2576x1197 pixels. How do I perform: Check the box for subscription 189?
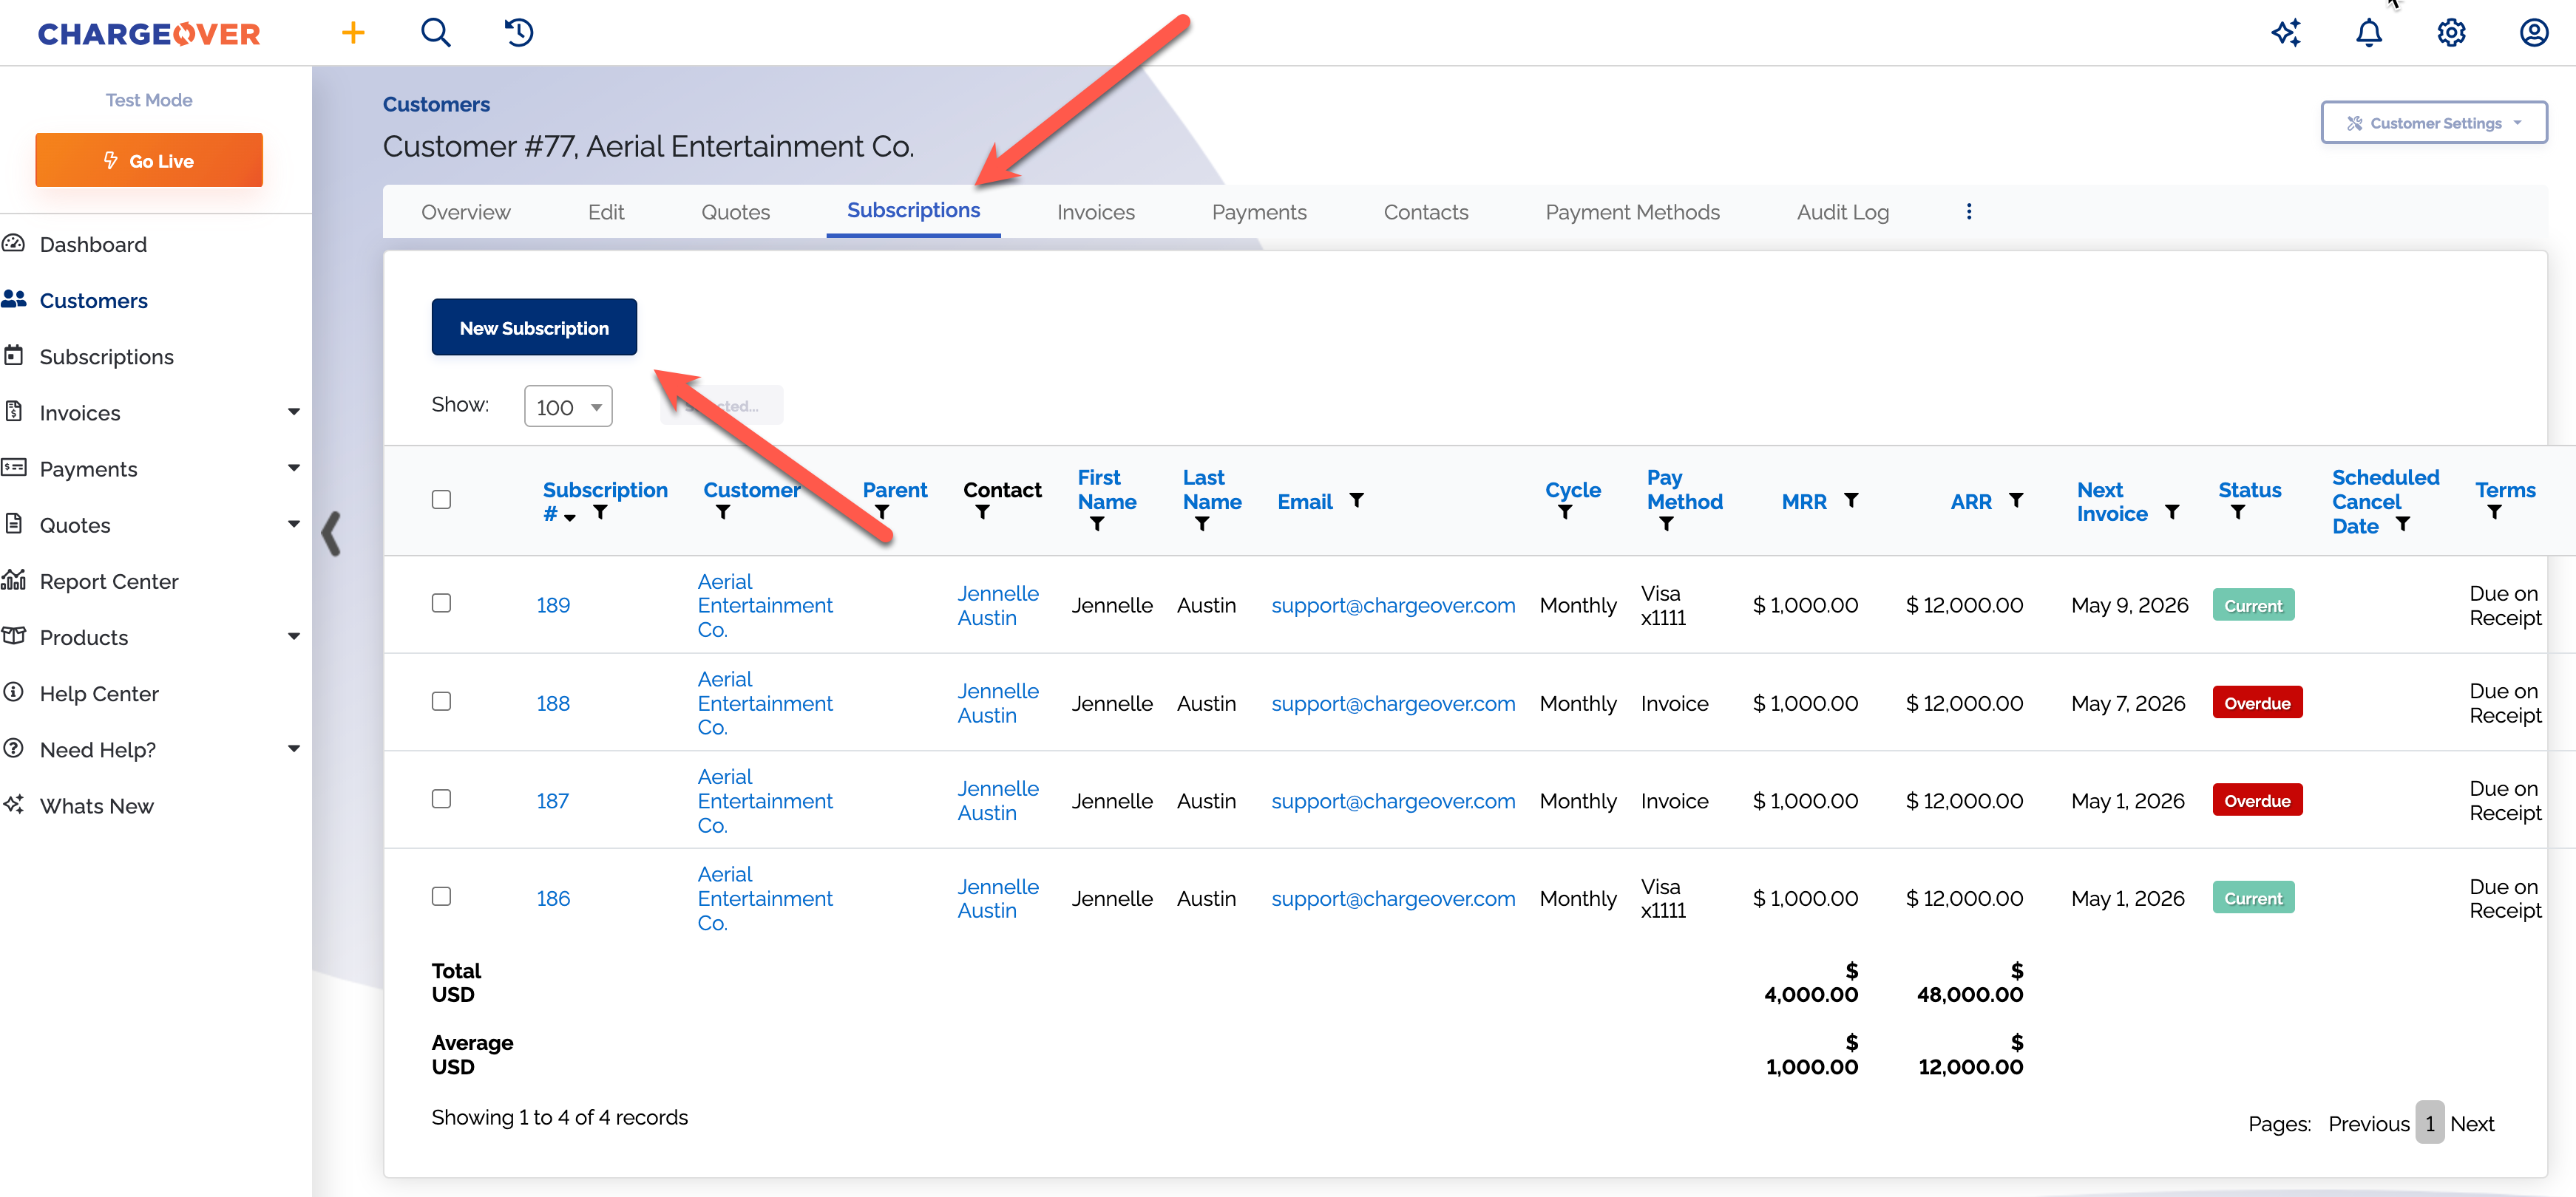tap(441, 602)
